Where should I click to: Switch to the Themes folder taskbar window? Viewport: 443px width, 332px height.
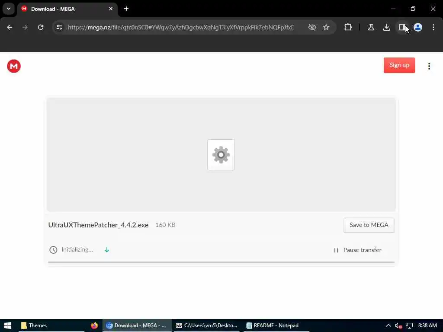51,326
